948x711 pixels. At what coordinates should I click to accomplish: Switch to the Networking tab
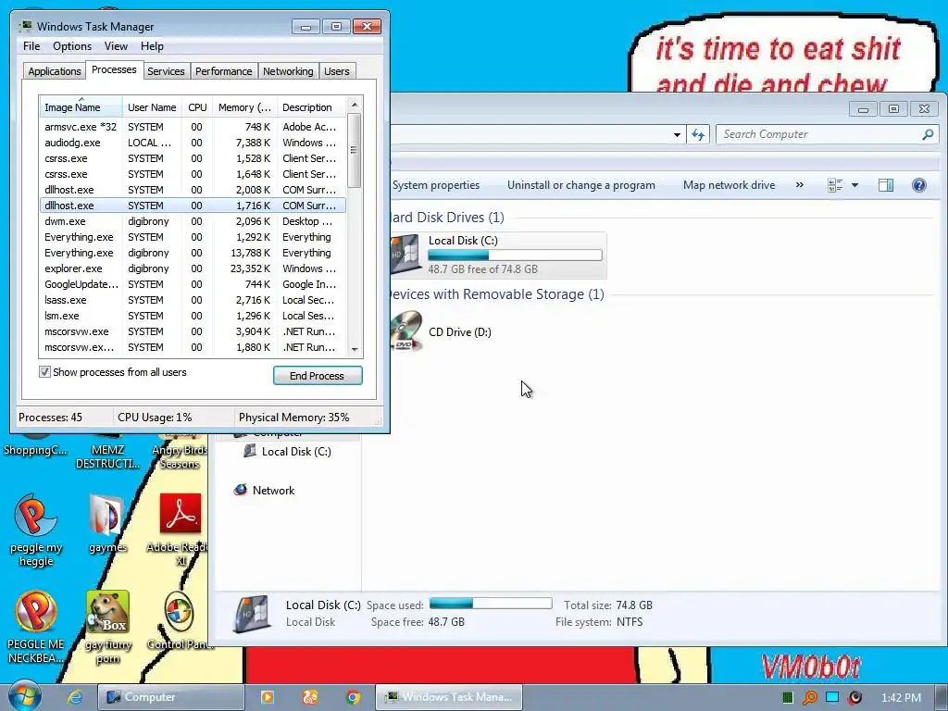click(288, 71)
